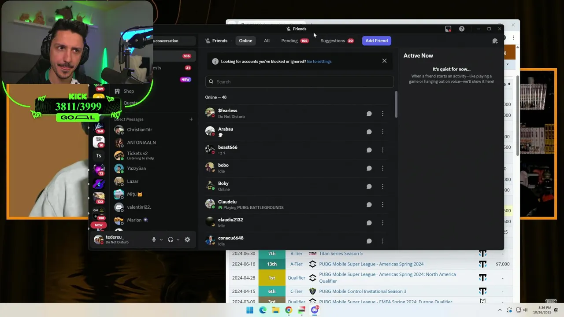
Task: Message conacu6648 via chat icon
Action: (x=369, y=241)
